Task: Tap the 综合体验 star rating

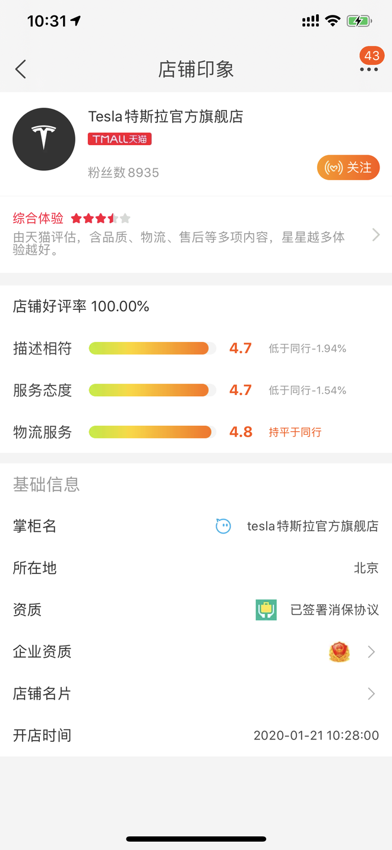Action: coord(100,218)
